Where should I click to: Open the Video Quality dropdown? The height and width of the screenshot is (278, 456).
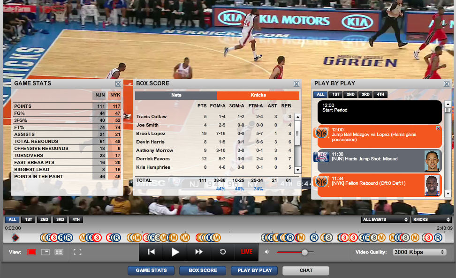419,252
